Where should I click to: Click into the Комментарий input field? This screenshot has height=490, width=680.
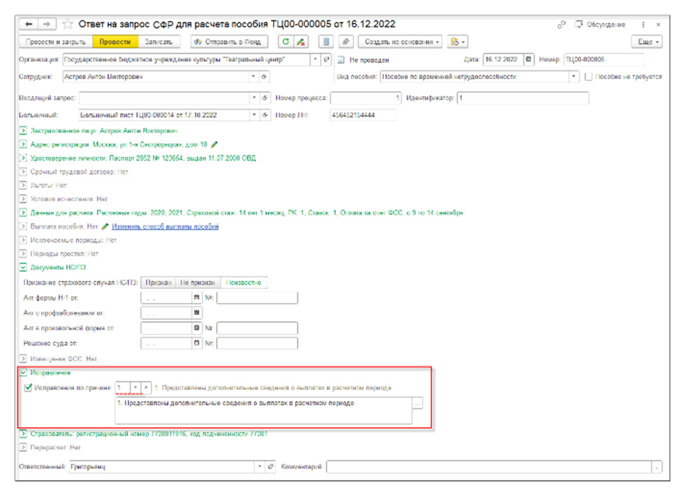point(489,467)
